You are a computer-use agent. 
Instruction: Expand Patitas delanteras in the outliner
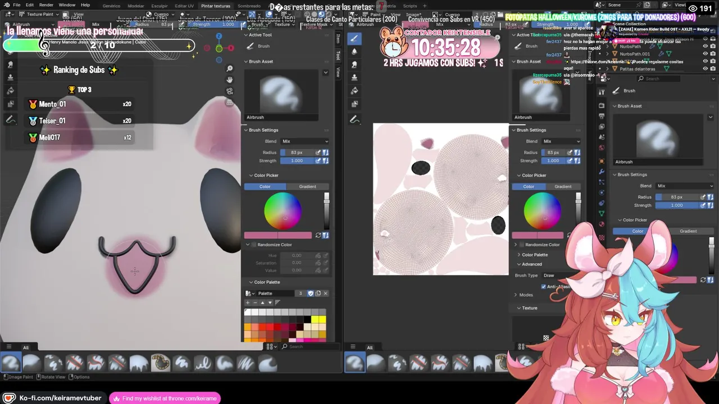tap(607, 69)
